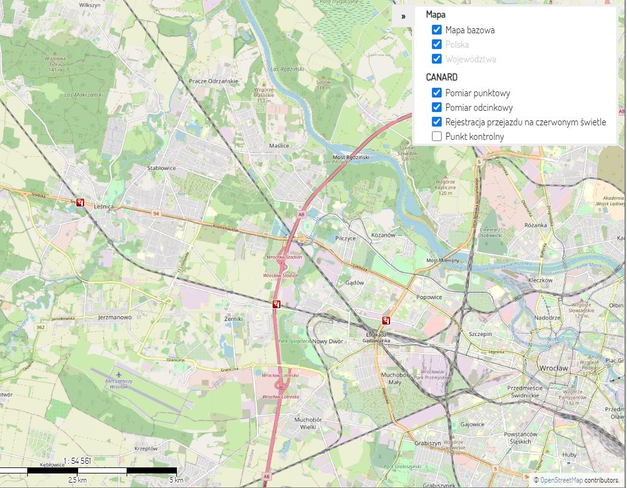Click the Huby label
This screenshot has height=488, width=627.
[x=569, y=455]
